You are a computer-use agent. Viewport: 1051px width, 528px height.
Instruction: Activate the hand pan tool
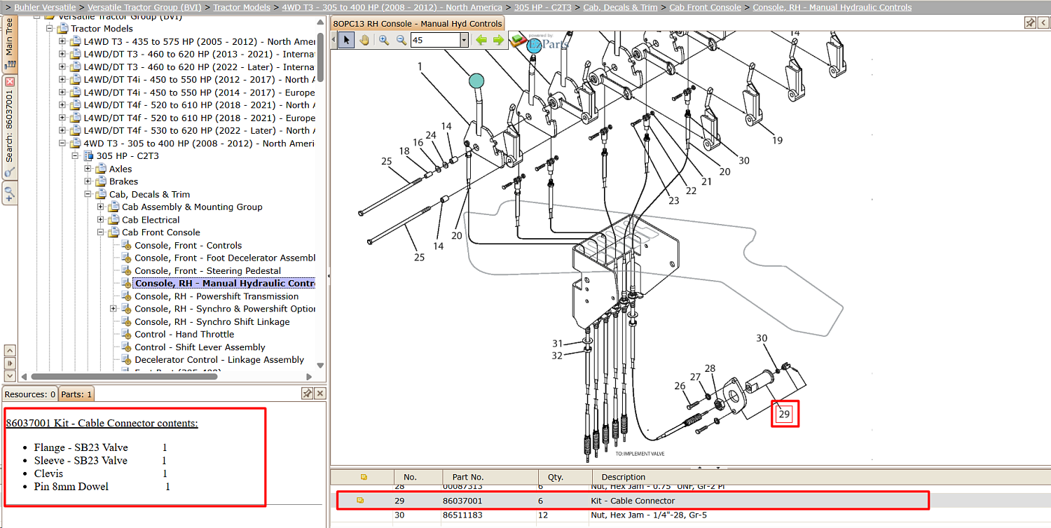point(364,40)
